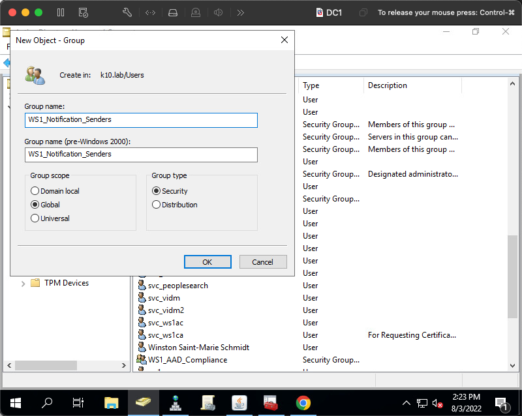522x416 pixels.
Task: Select the Global group scope option
Action: click(x=35, y=205)
